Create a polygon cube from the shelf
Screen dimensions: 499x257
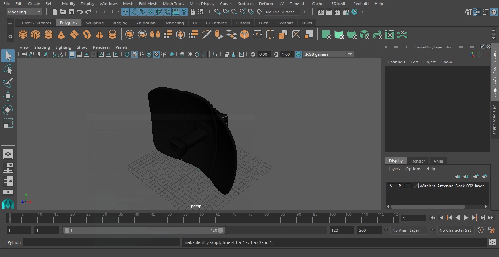click(x=36, y=35)
